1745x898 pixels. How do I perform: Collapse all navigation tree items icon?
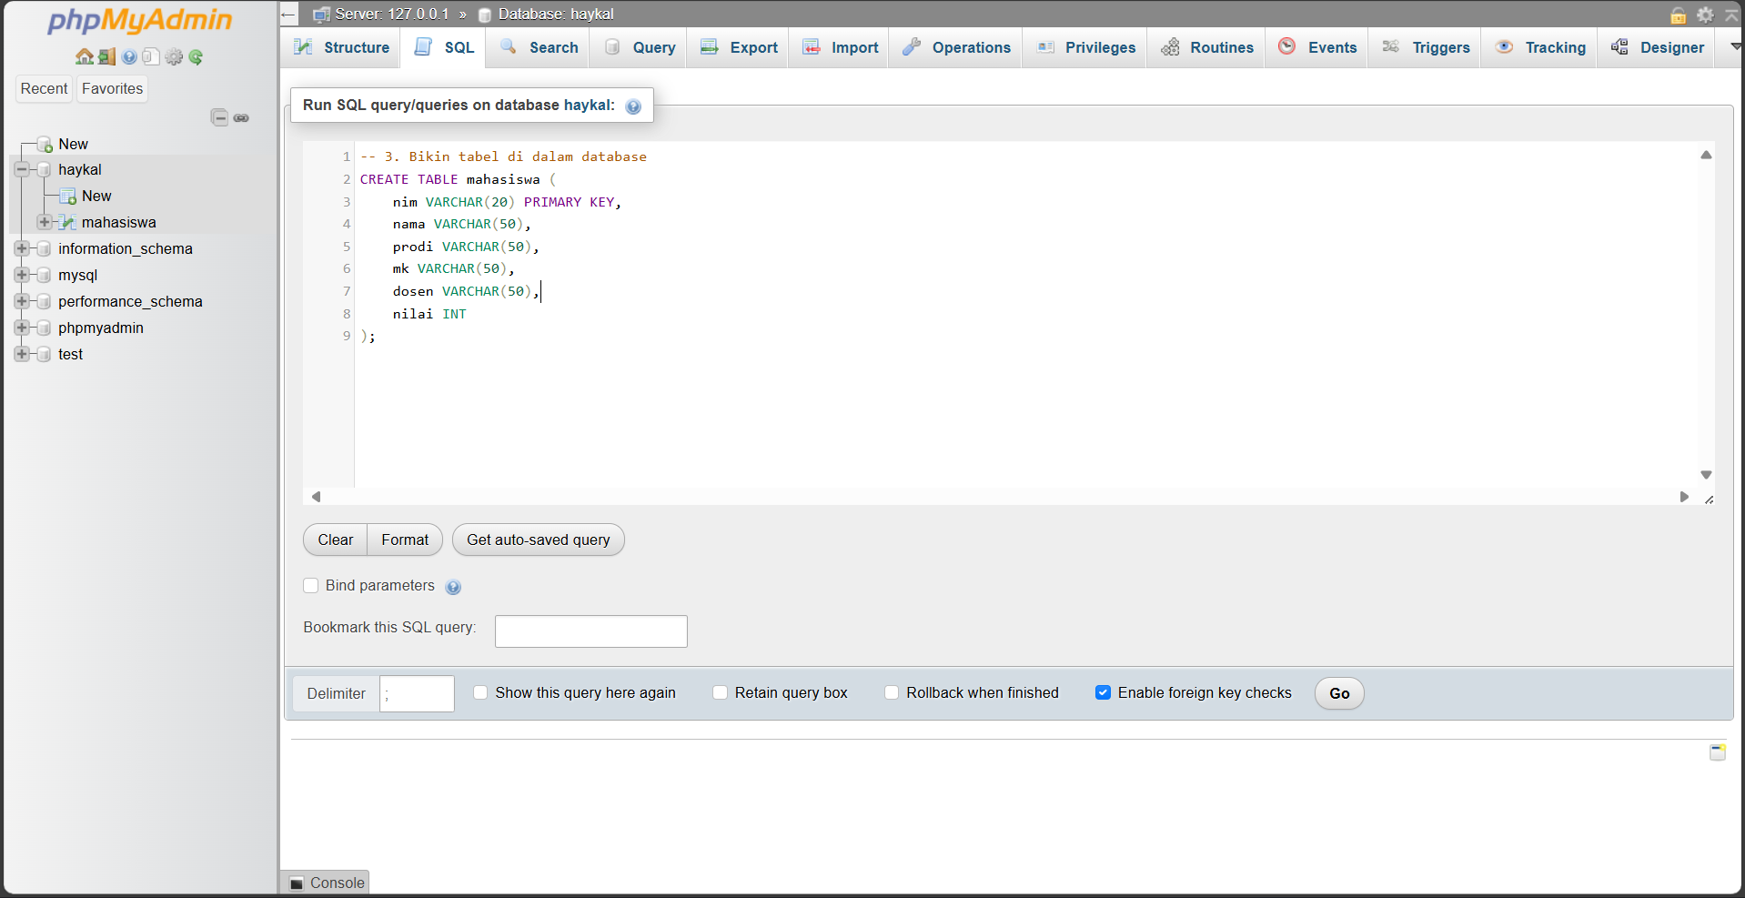click(219, 117)
